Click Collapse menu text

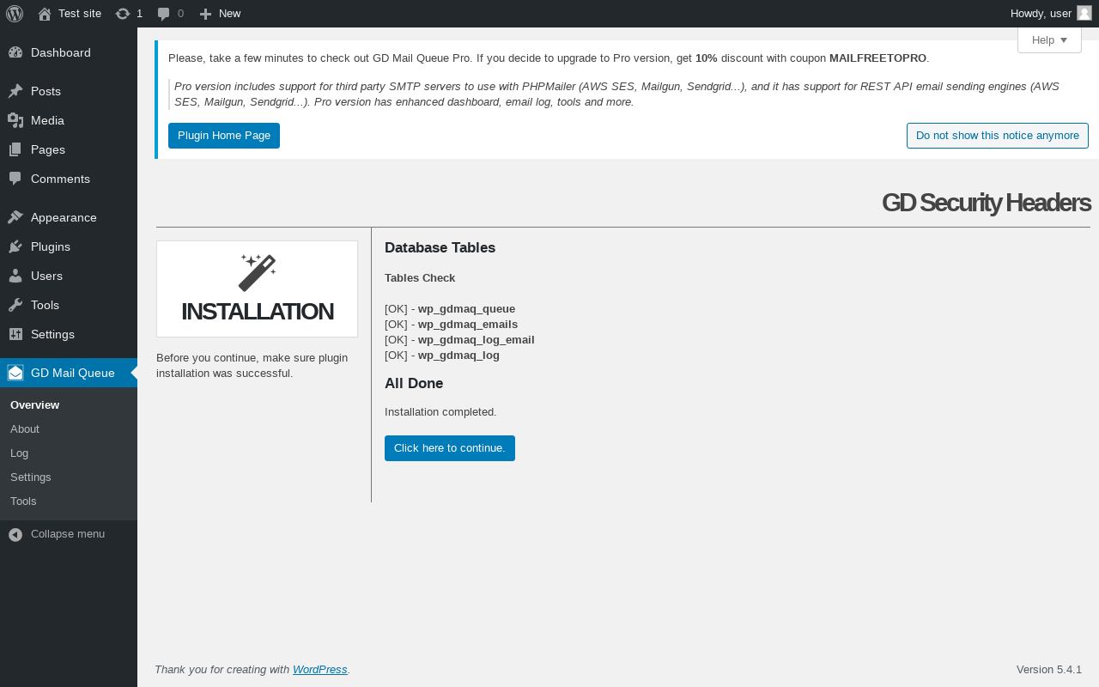coord(68,534)
